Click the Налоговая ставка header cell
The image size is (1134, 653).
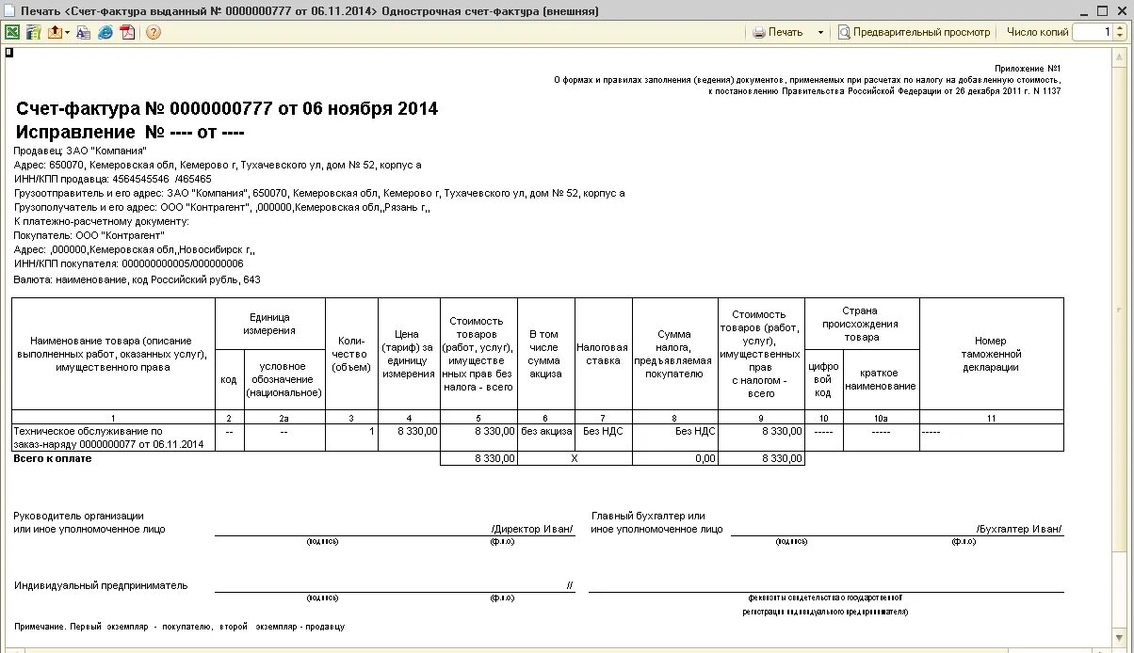click(603, 354)
